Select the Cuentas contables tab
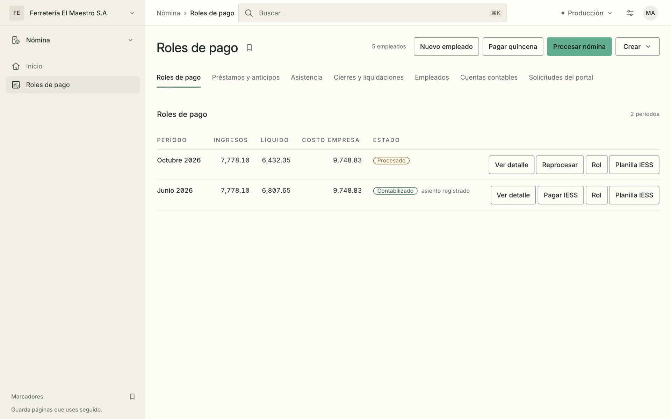671x419 pixels. pyautogui.click(x=489, y=78)
